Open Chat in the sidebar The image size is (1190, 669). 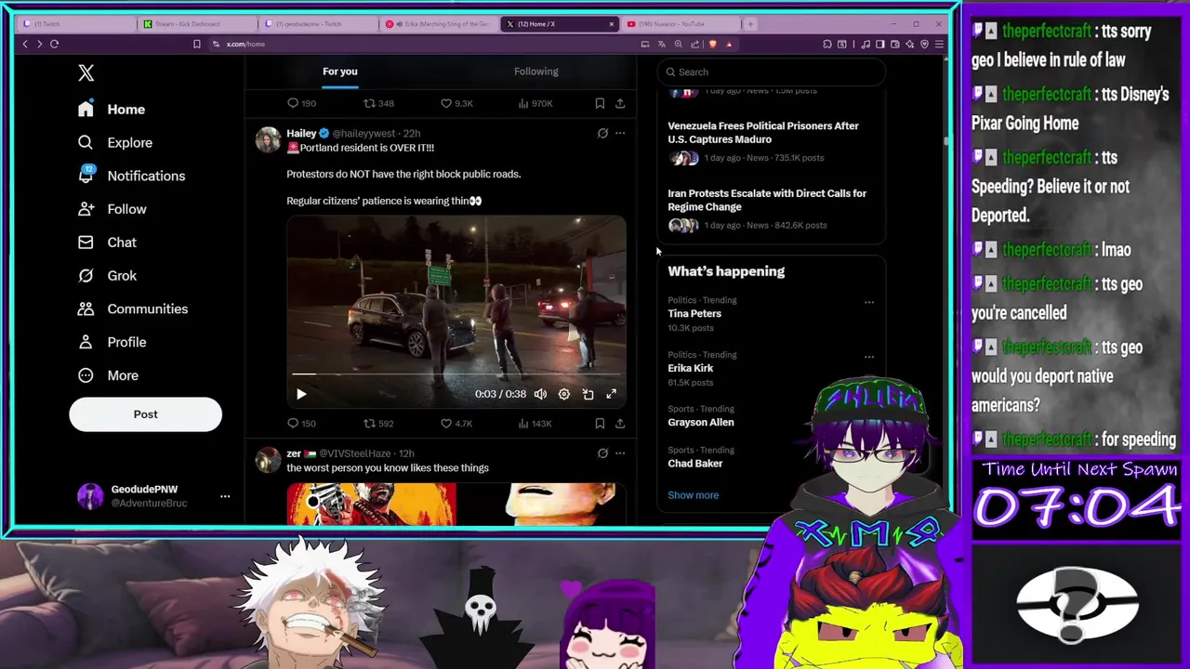pos(107,243)
